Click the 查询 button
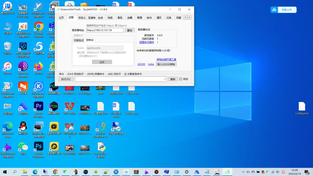This screenshot has height=176, width=313. pyautogui.click(x=130, y=31)
